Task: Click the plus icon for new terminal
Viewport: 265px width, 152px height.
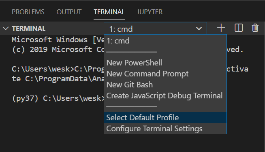Action: pos(221,28)
